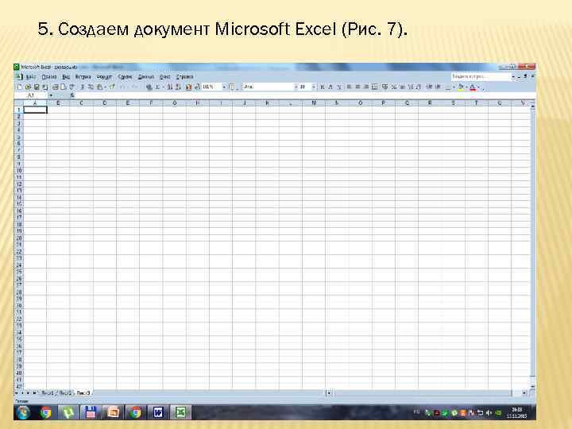Open uTorrent from the taskbar
Image resolution: width=572 pixels, height=429 pixels.
coord(68,412)
